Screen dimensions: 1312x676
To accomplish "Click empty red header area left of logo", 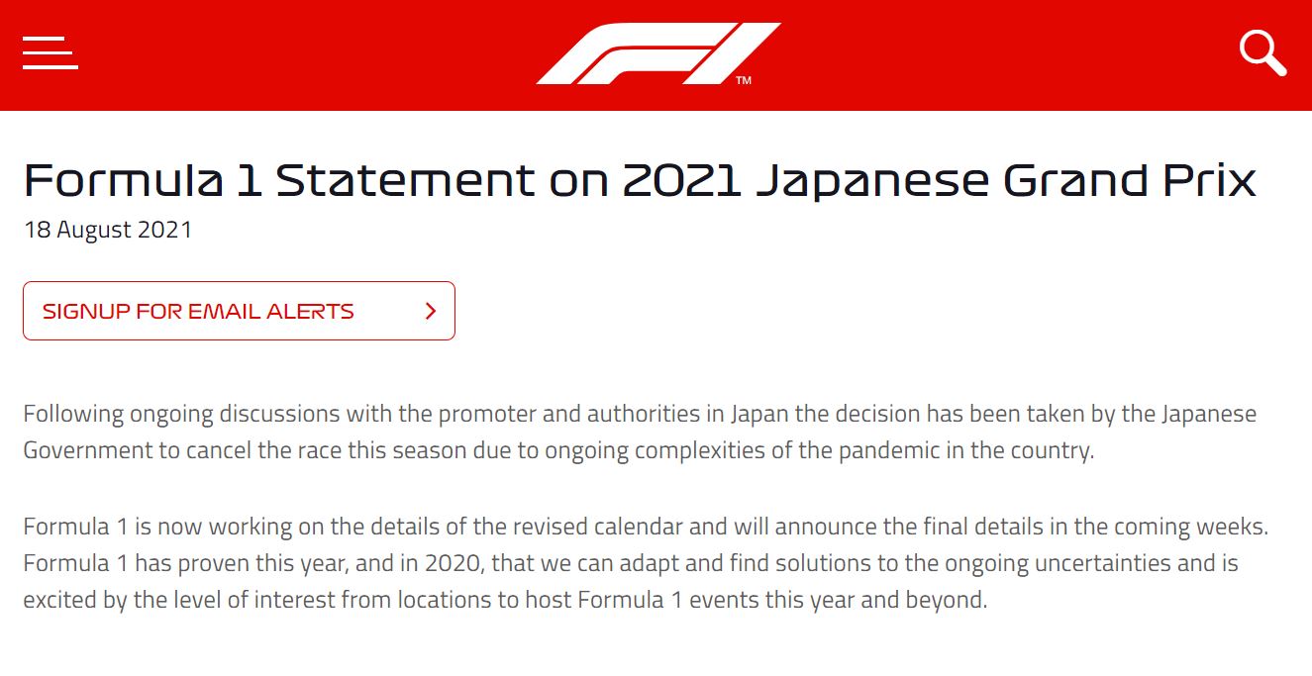I will pos(297,52).
